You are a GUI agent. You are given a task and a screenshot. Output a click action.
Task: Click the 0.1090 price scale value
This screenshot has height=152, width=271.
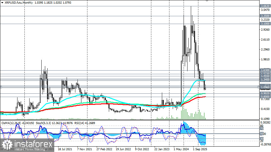click(265, 119)
